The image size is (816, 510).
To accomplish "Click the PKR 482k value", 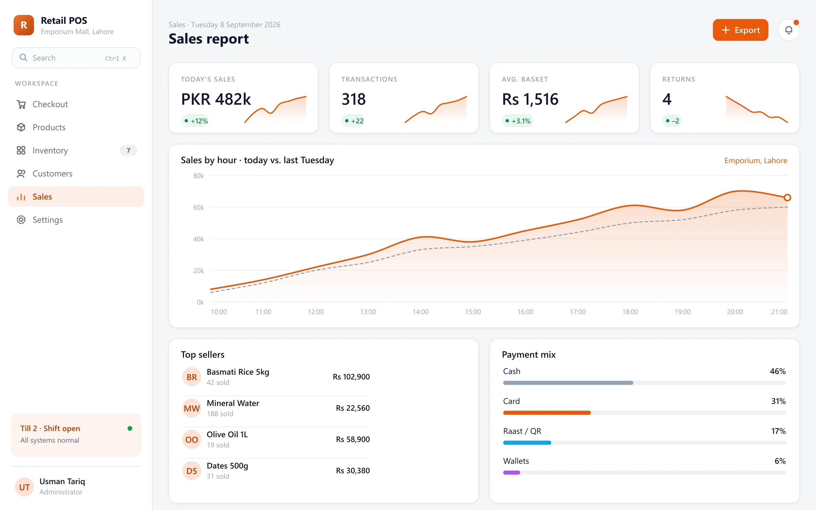I will [x=216, y=99].
